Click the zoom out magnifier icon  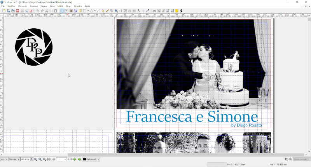coord(35,159)
